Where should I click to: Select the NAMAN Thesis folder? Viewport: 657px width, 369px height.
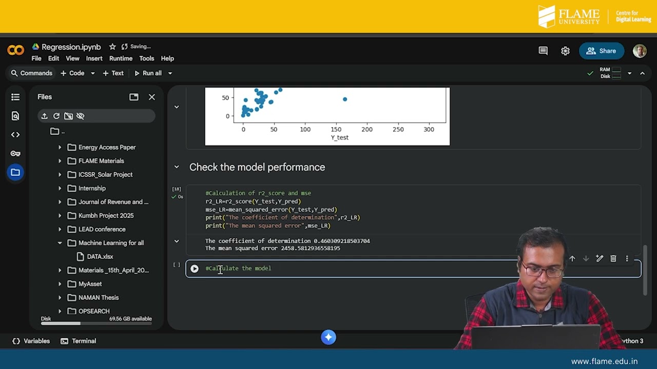point(98,298)
